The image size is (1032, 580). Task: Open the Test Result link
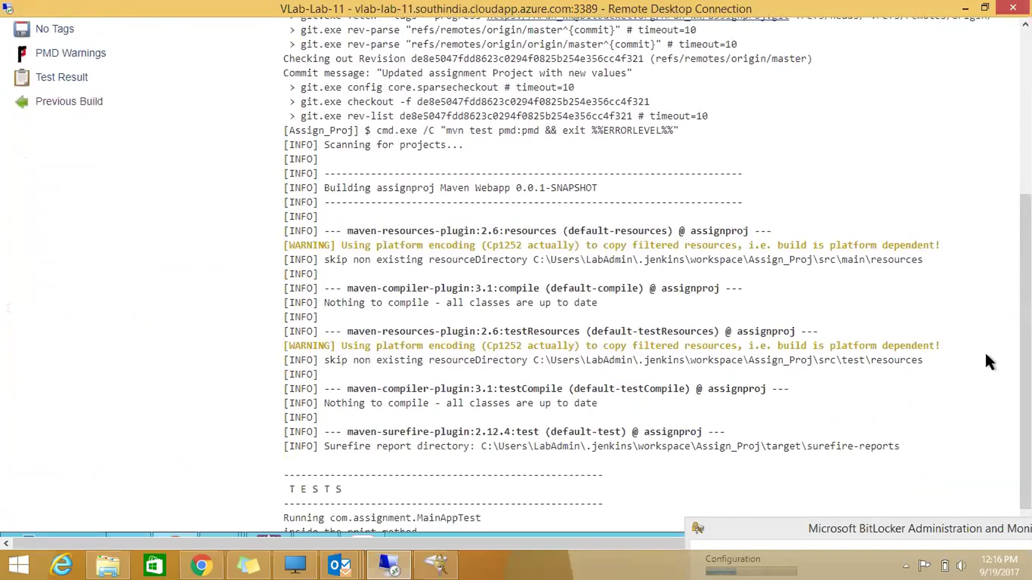pyautogui.click(x=61, y=77)
